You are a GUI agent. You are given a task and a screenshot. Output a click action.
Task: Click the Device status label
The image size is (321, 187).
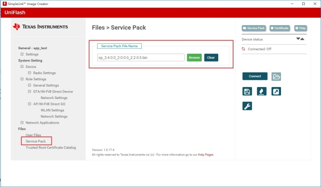pyautogui.click(x=252, y=39)
